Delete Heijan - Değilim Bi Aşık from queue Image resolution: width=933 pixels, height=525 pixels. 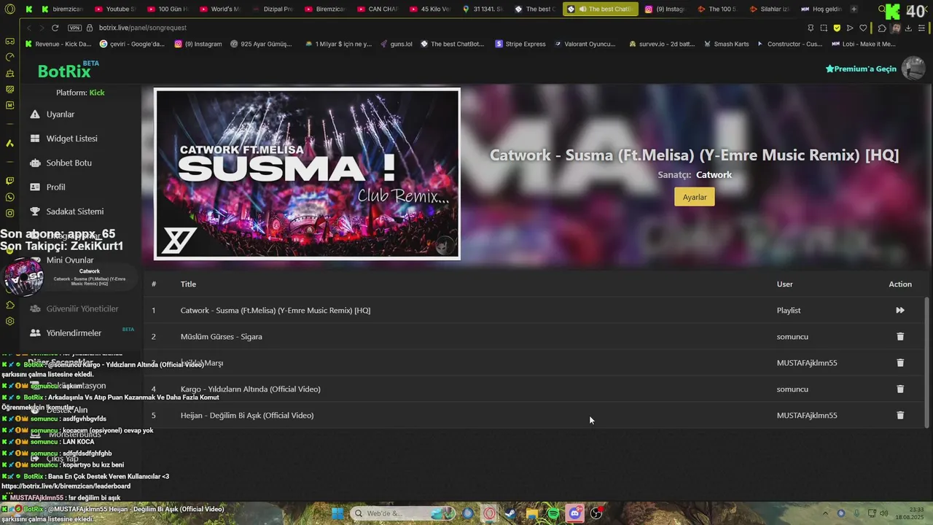pos(900,415)
